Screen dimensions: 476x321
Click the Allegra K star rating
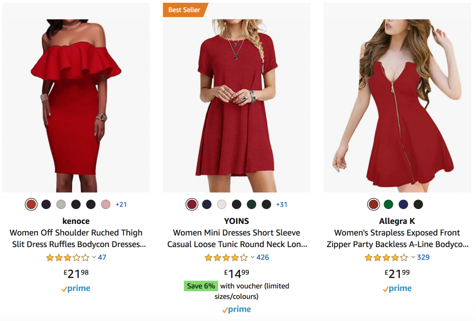coord(387,257)
